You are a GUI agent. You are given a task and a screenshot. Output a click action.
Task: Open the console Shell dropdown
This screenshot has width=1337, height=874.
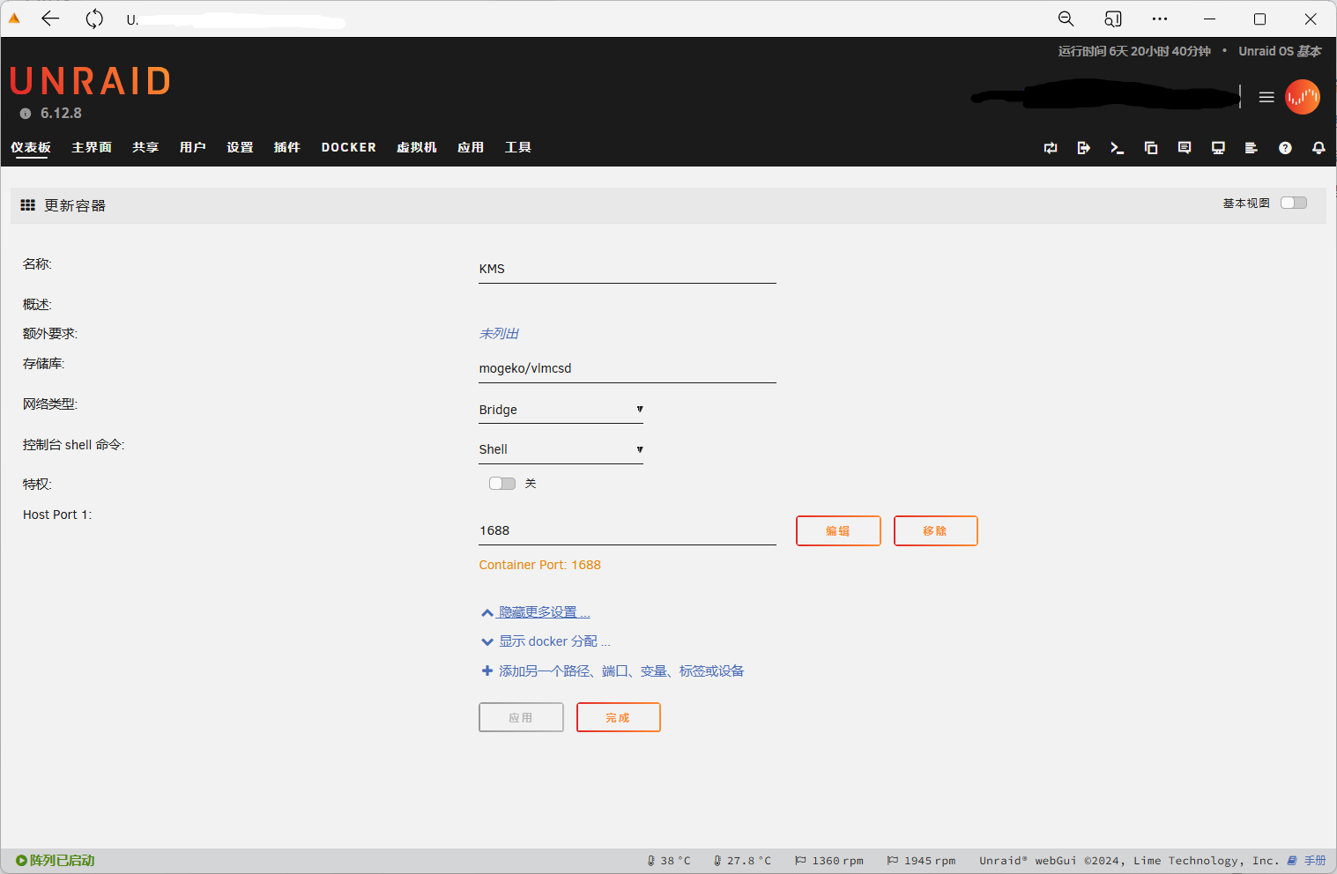tap(561, 449)
